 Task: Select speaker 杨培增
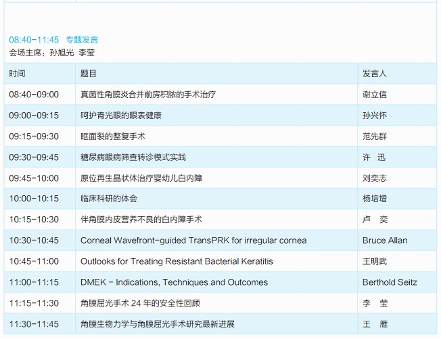374,199
